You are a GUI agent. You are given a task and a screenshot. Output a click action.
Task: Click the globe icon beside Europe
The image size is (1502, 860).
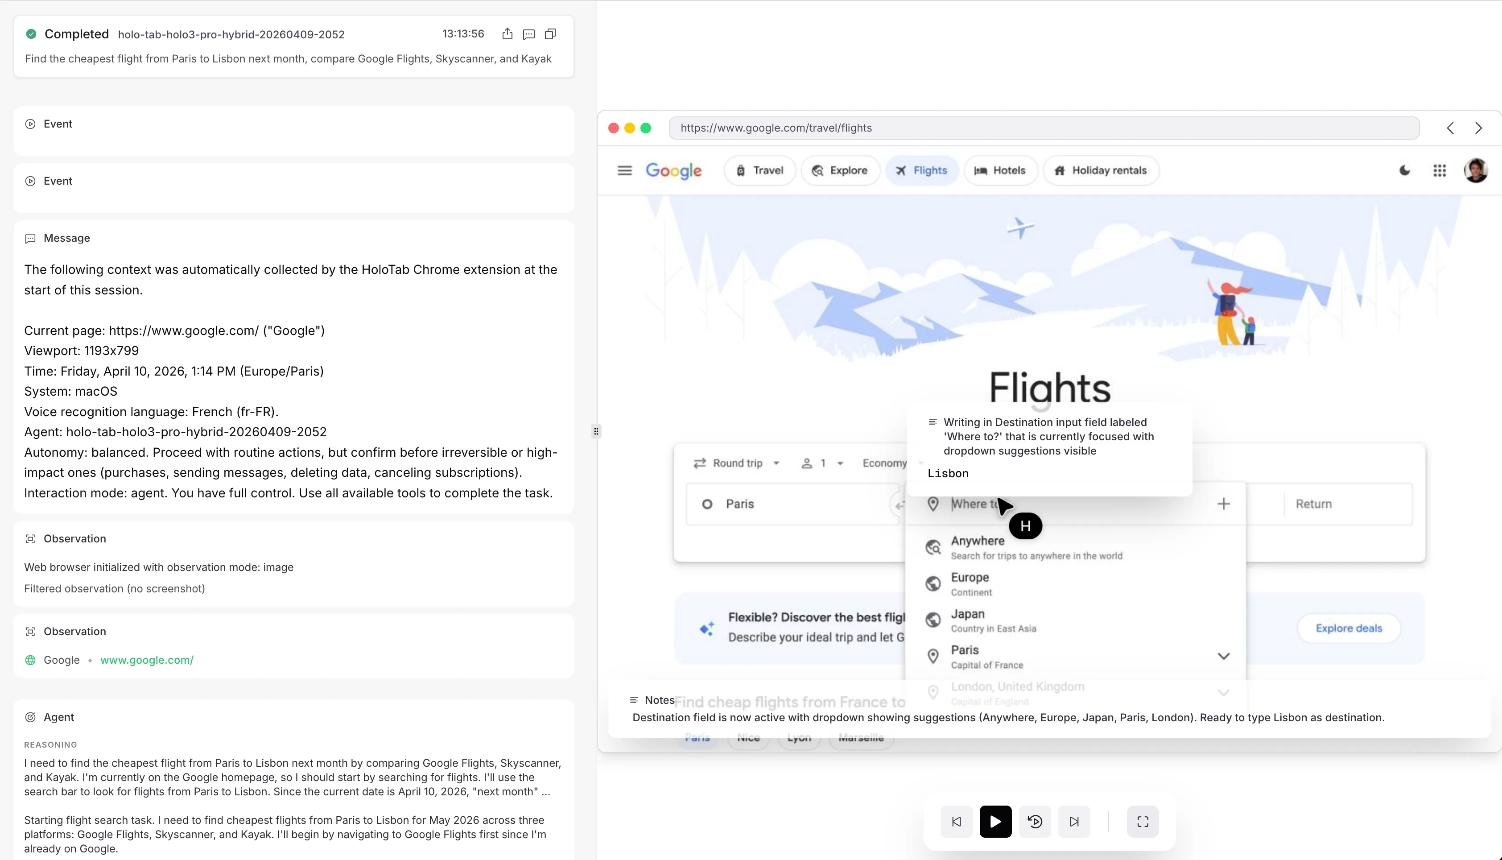coord(933,584)
